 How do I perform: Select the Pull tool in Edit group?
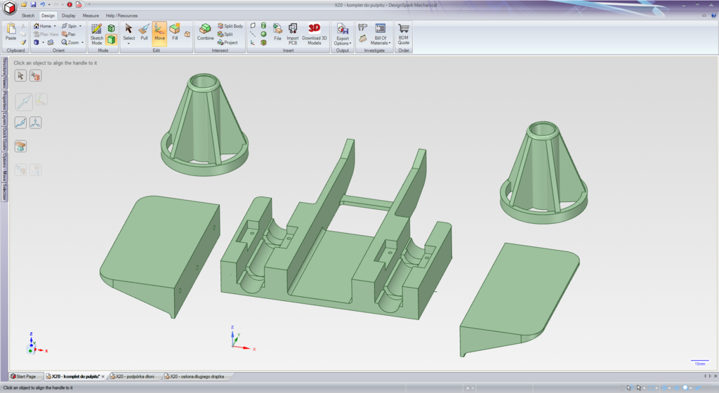tap(144, 32)
